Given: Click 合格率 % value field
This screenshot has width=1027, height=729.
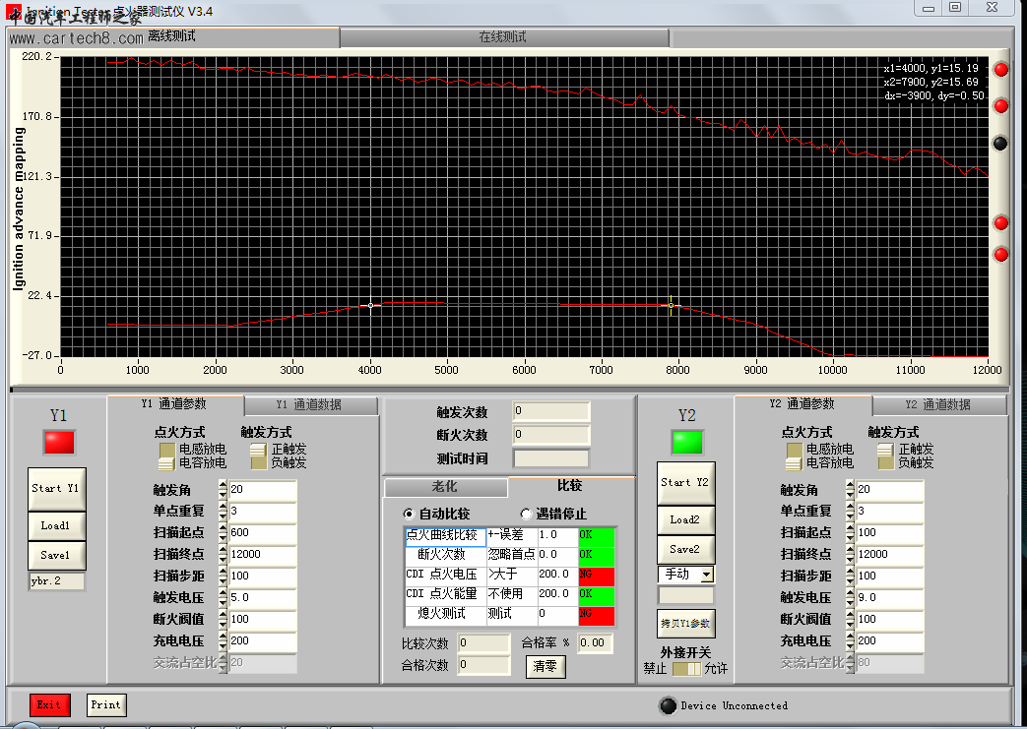Looking at the screenshot, I should [595, 643].
